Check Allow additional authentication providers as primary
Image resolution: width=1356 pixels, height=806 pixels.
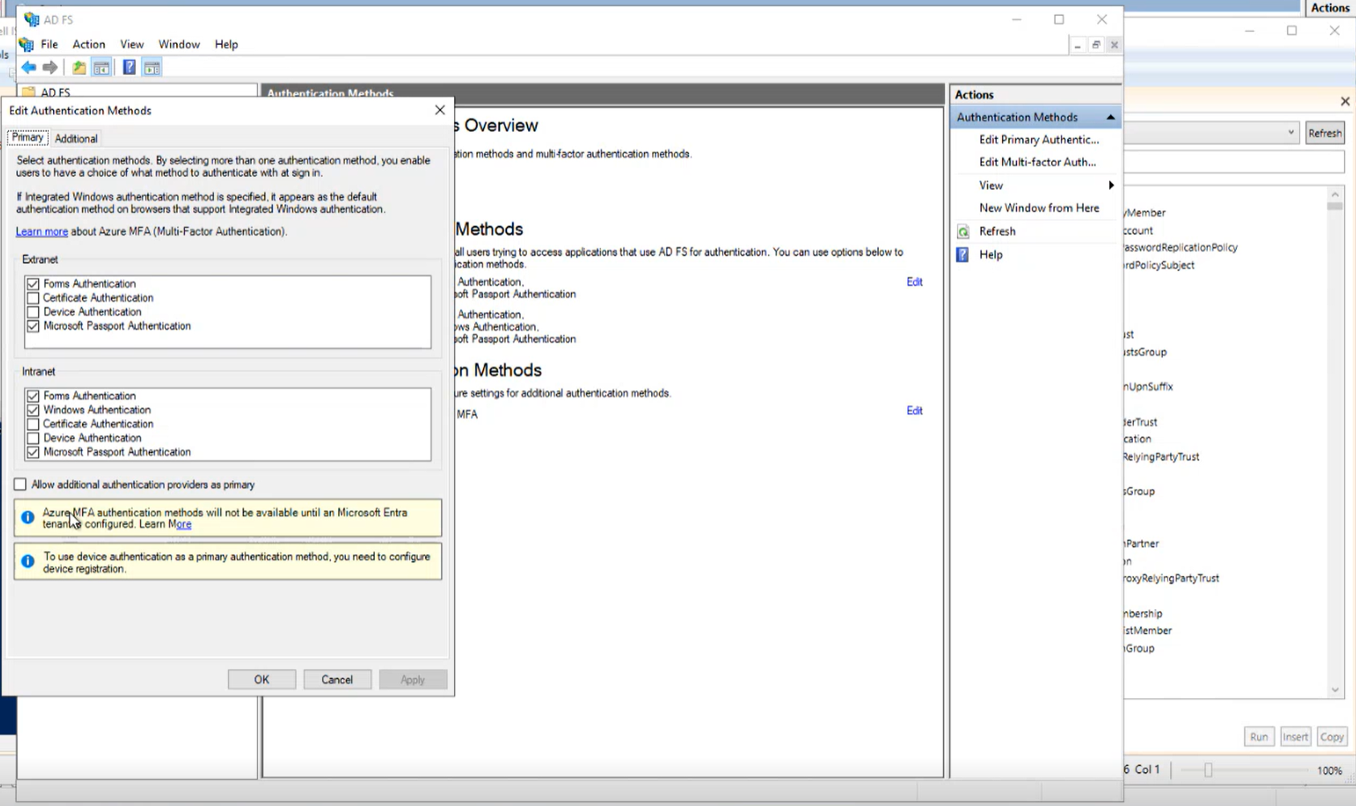[20, 485]
